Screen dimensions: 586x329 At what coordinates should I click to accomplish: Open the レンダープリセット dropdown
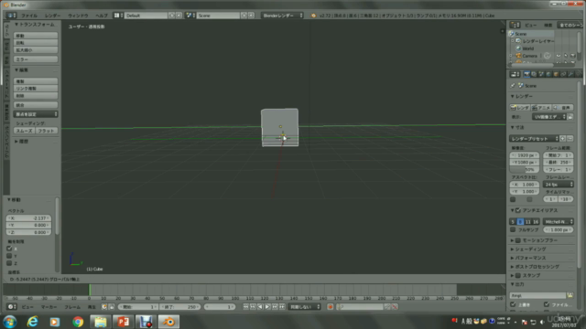tap(534, 138)
